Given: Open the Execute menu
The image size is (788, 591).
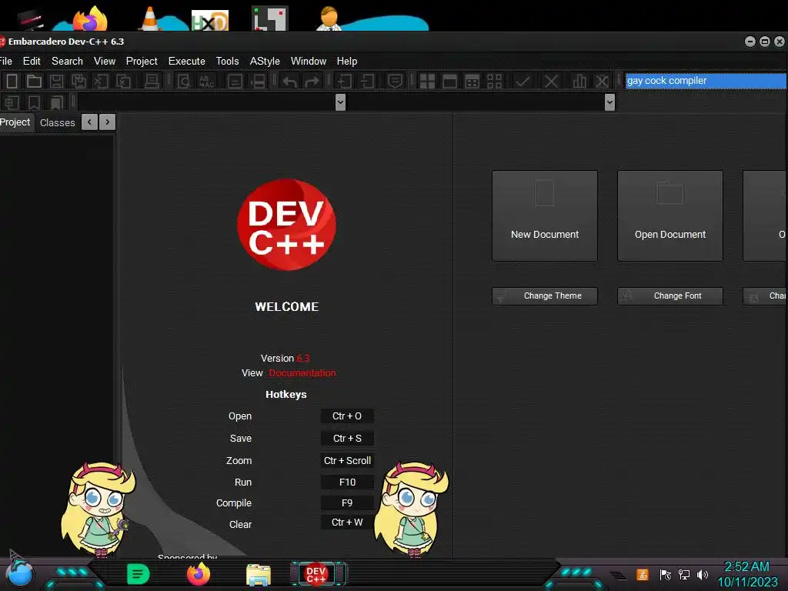Looking at the screenshot, I should tap(186, 61).
